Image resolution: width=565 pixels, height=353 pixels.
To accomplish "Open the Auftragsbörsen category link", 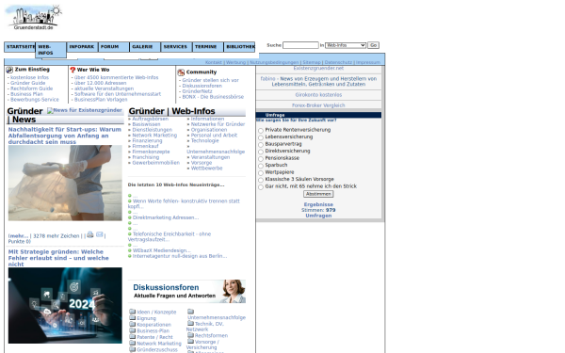I will tap(151, 119).
